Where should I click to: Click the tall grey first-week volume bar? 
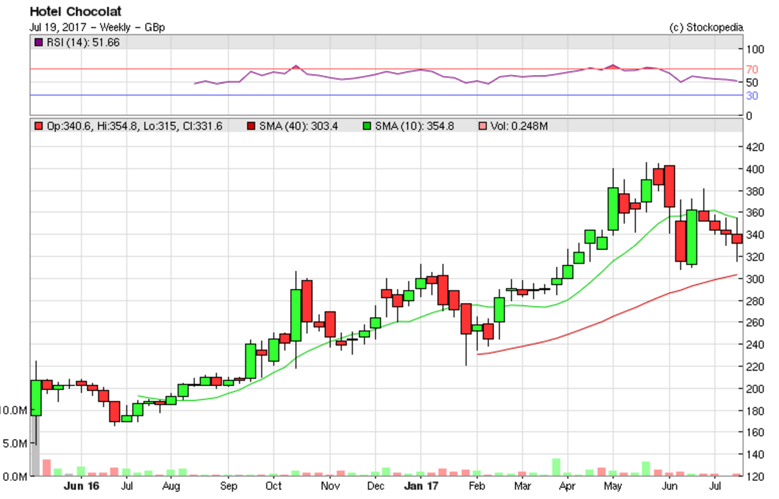click(35, 445)
